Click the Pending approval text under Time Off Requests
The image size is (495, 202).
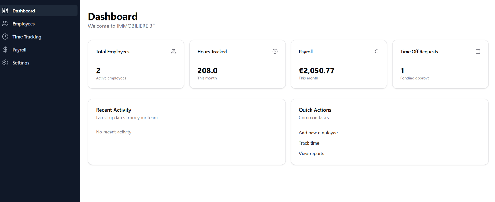(415, 78)
